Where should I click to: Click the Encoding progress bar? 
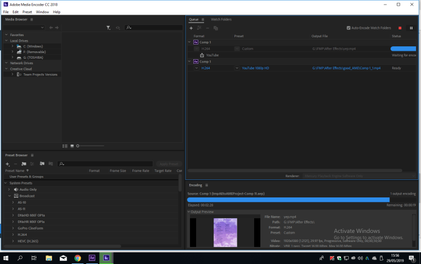302,200
